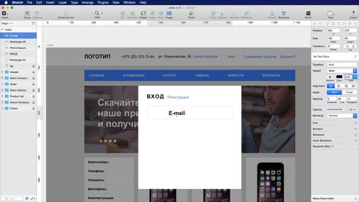Viewport: 359px width, 202px height.
Task: Open the Apple menu
Action: (6, 2)
